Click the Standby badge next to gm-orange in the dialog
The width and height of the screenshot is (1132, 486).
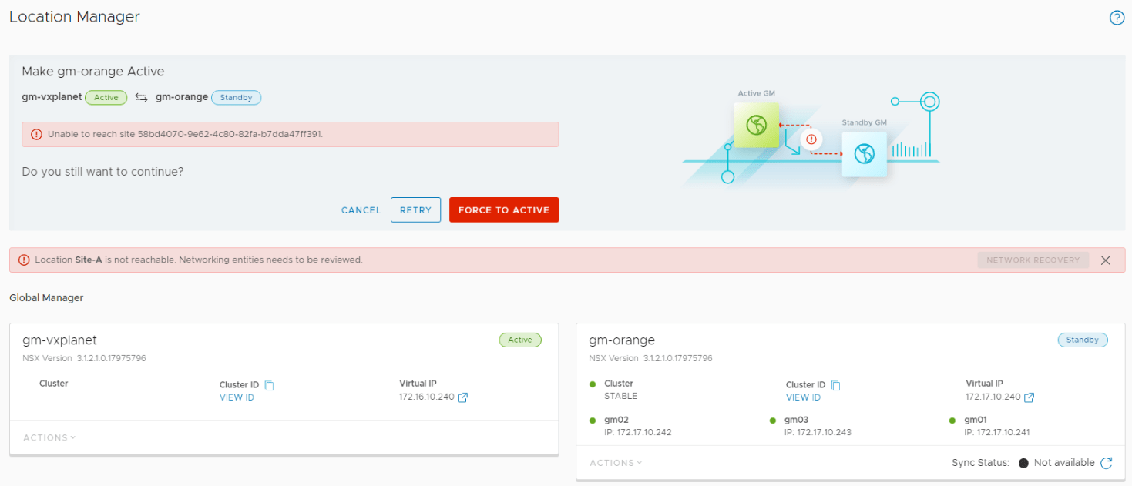pos(236,98)
